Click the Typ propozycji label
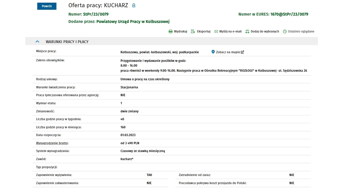The height and width of the screenshot is (193, 346). (x=47, y=167)
